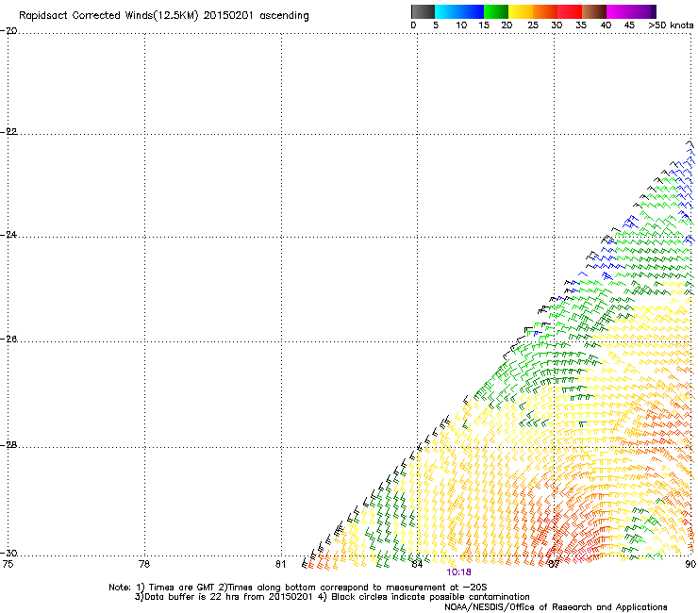698x613 pixels.
Task: Click the cyan 5-10 knots legend color
Action: tap(447, 11)
